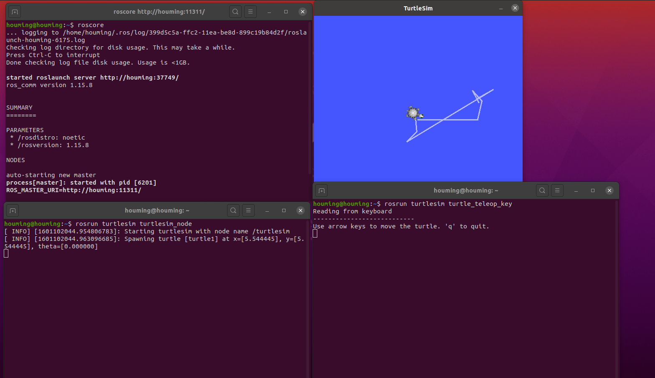This screenshot has height=378, width=655.
Task: Click 'started roslaunch server http://houming:37749/' line
Action: tap(93, 78)
